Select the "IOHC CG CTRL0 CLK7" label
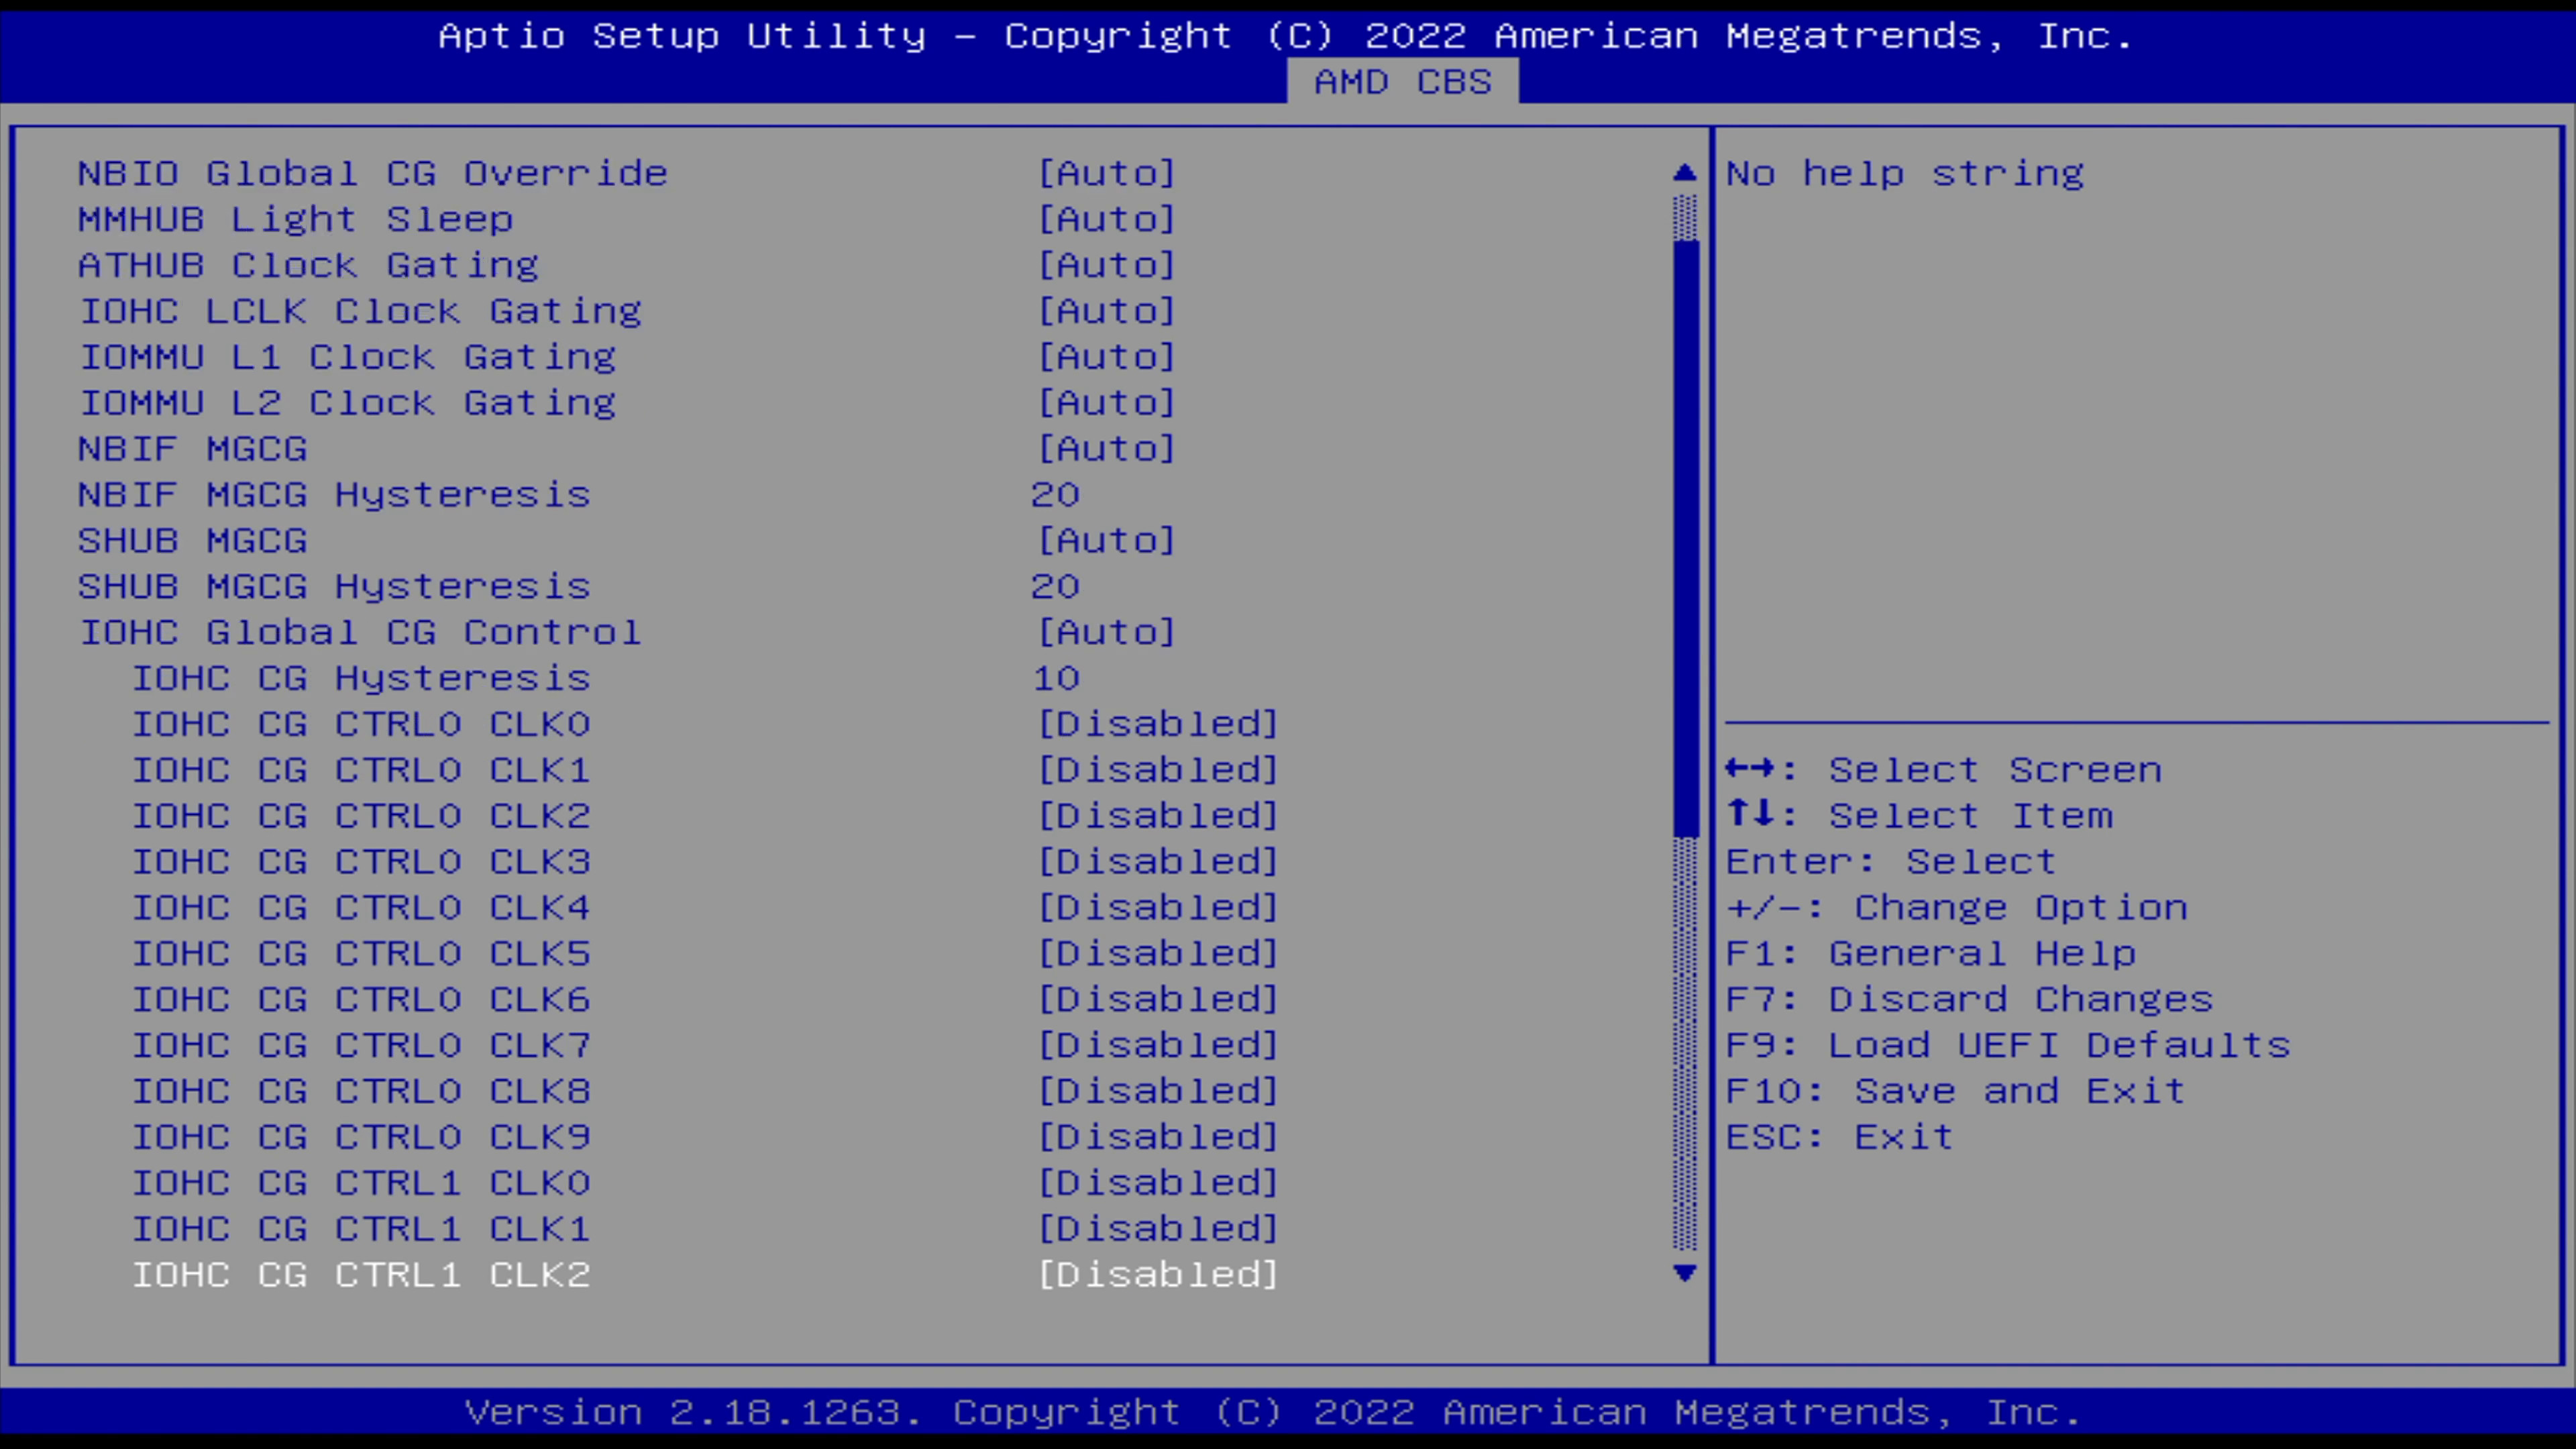The width and height of the screenshot is (2576, 1449). pyautogui.click(x=361, y=1046)
